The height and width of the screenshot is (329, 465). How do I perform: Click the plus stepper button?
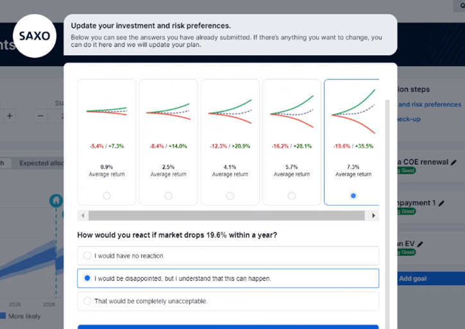[10, 115]
